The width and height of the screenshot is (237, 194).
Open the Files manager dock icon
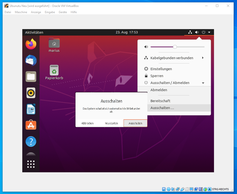click(31, 77)
